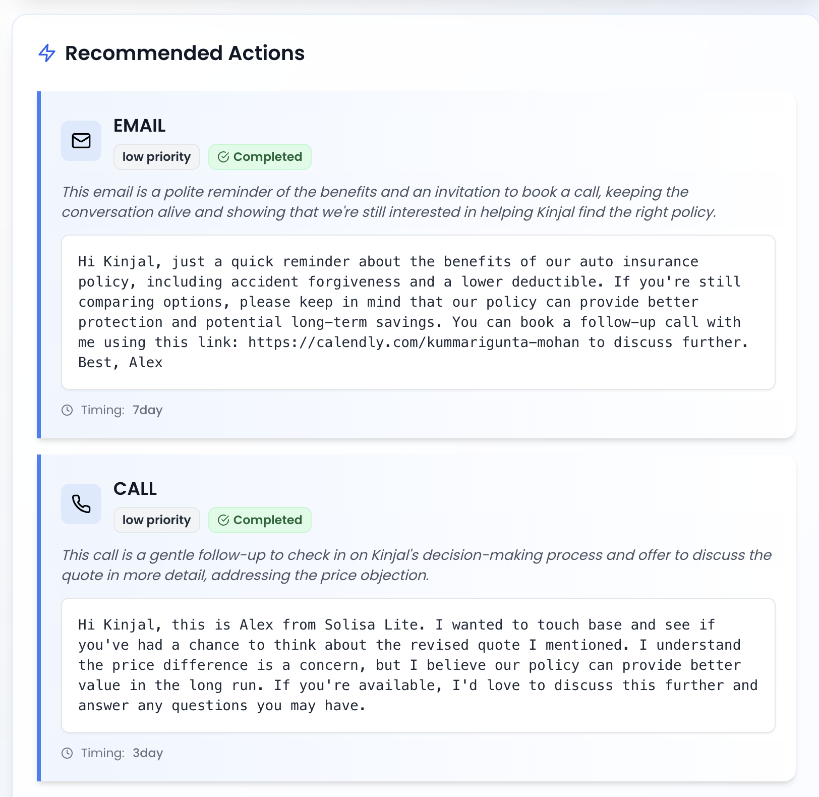Screen dimensions: 819x797
Task: Click the email reminder description in italics
Action: tap(388, 202)
